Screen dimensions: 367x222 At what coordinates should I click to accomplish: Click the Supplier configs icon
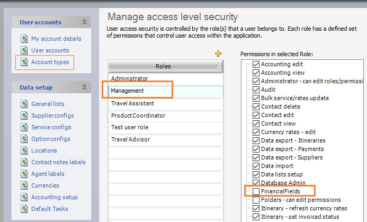24,116
